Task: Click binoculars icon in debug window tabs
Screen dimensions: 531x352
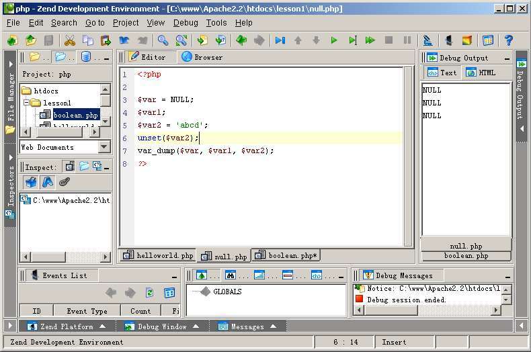Action: 231,275
